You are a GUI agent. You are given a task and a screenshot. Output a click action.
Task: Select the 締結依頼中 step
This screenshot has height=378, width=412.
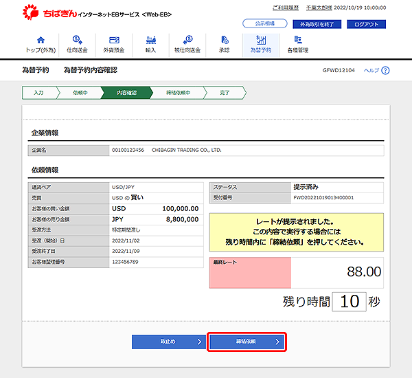click(x=178, y=93)
